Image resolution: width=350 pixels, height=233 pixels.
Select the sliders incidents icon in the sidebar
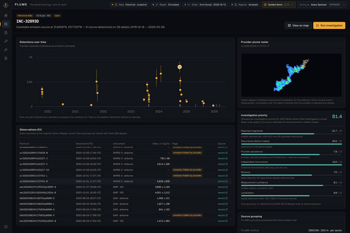pos(6,24)
